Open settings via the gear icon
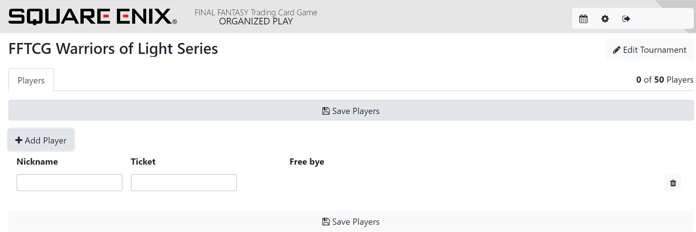 pyautogui.click(x=605, y=19)
